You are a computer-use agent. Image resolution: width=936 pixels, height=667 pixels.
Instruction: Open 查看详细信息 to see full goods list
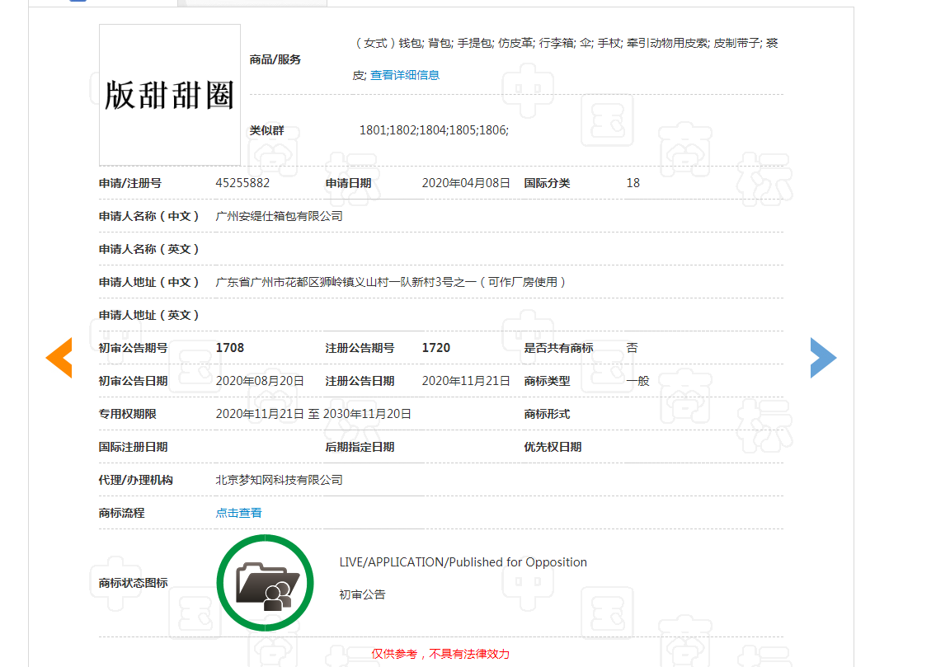click(x=405, y=74)
